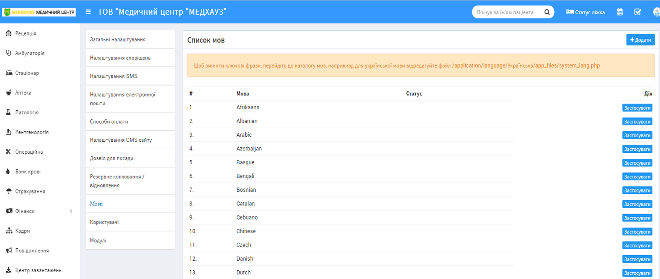
Task: Apply Cebuano language
Action: (637, 218)
